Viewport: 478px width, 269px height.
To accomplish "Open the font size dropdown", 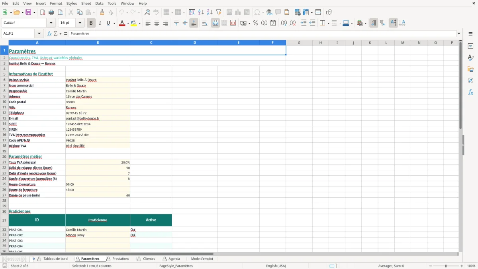I will pos(80,23).
